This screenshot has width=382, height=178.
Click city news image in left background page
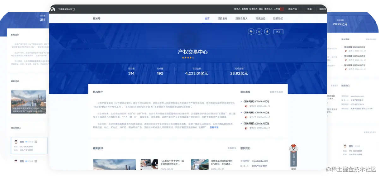[x=28, y=102]
